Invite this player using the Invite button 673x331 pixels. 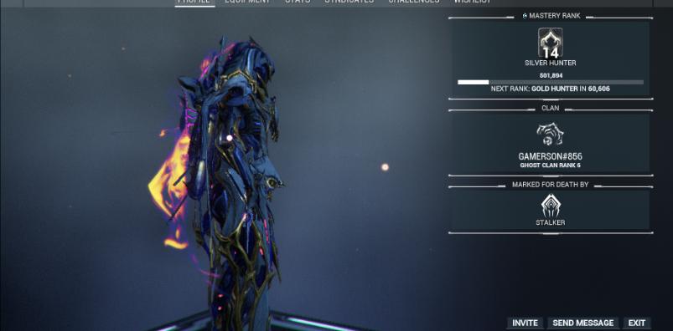click(x=525, y=323)
